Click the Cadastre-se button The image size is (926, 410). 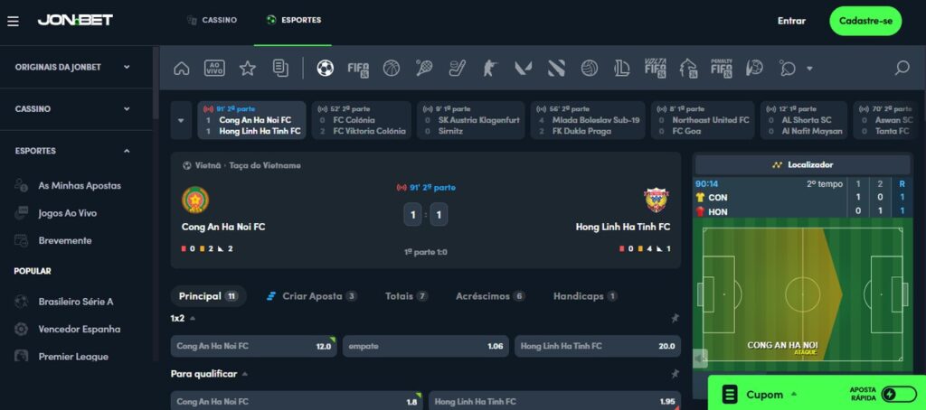pyautogui.click(x=865, y=22)
